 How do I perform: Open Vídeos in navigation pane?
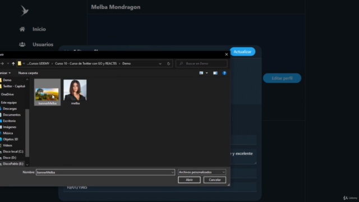point(7,145)
